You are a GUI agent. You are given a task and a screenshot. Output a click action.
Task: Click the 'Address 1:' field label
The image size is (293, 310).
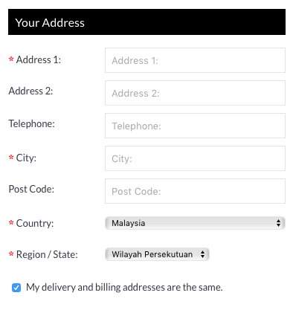click(x=39, y=59)
